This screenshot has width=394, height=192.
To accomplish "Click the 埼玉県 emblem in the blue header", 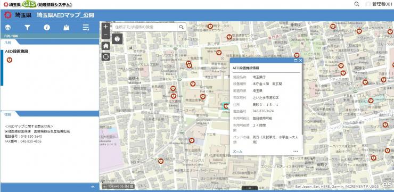I will pyautogui.click(x=8, y=15).
